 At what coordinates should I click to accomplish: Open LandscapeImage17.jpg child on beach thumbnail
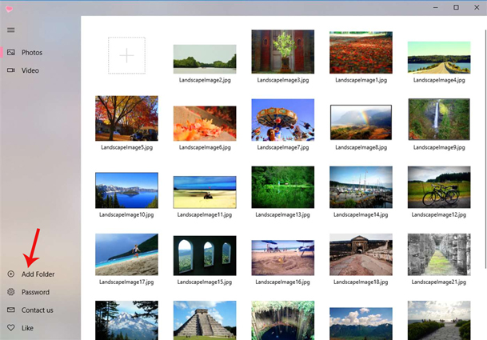126,254
